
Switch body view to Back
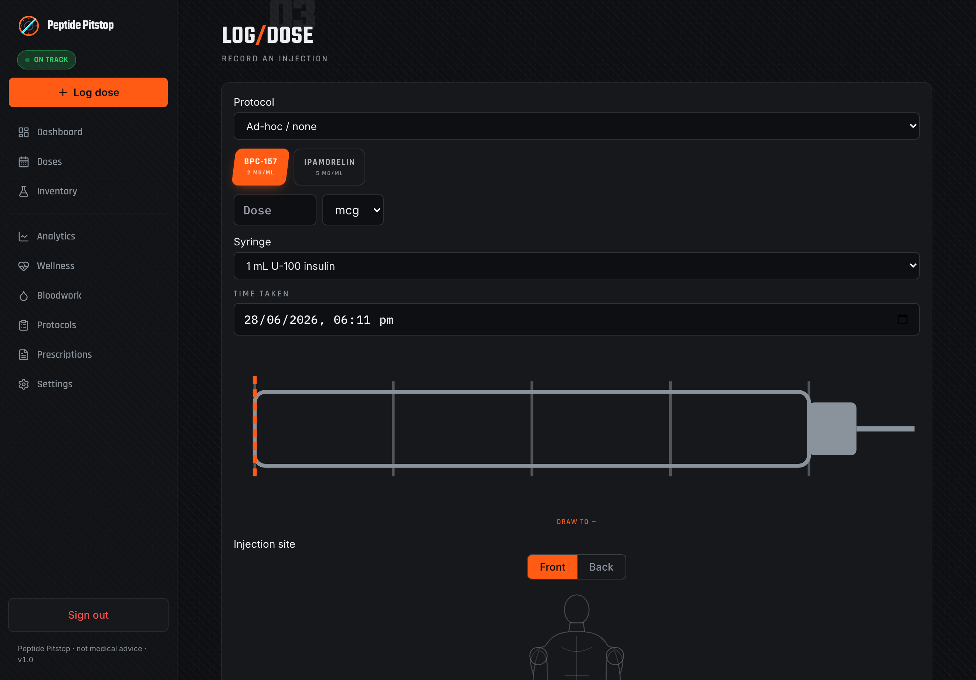click(601, 567)
